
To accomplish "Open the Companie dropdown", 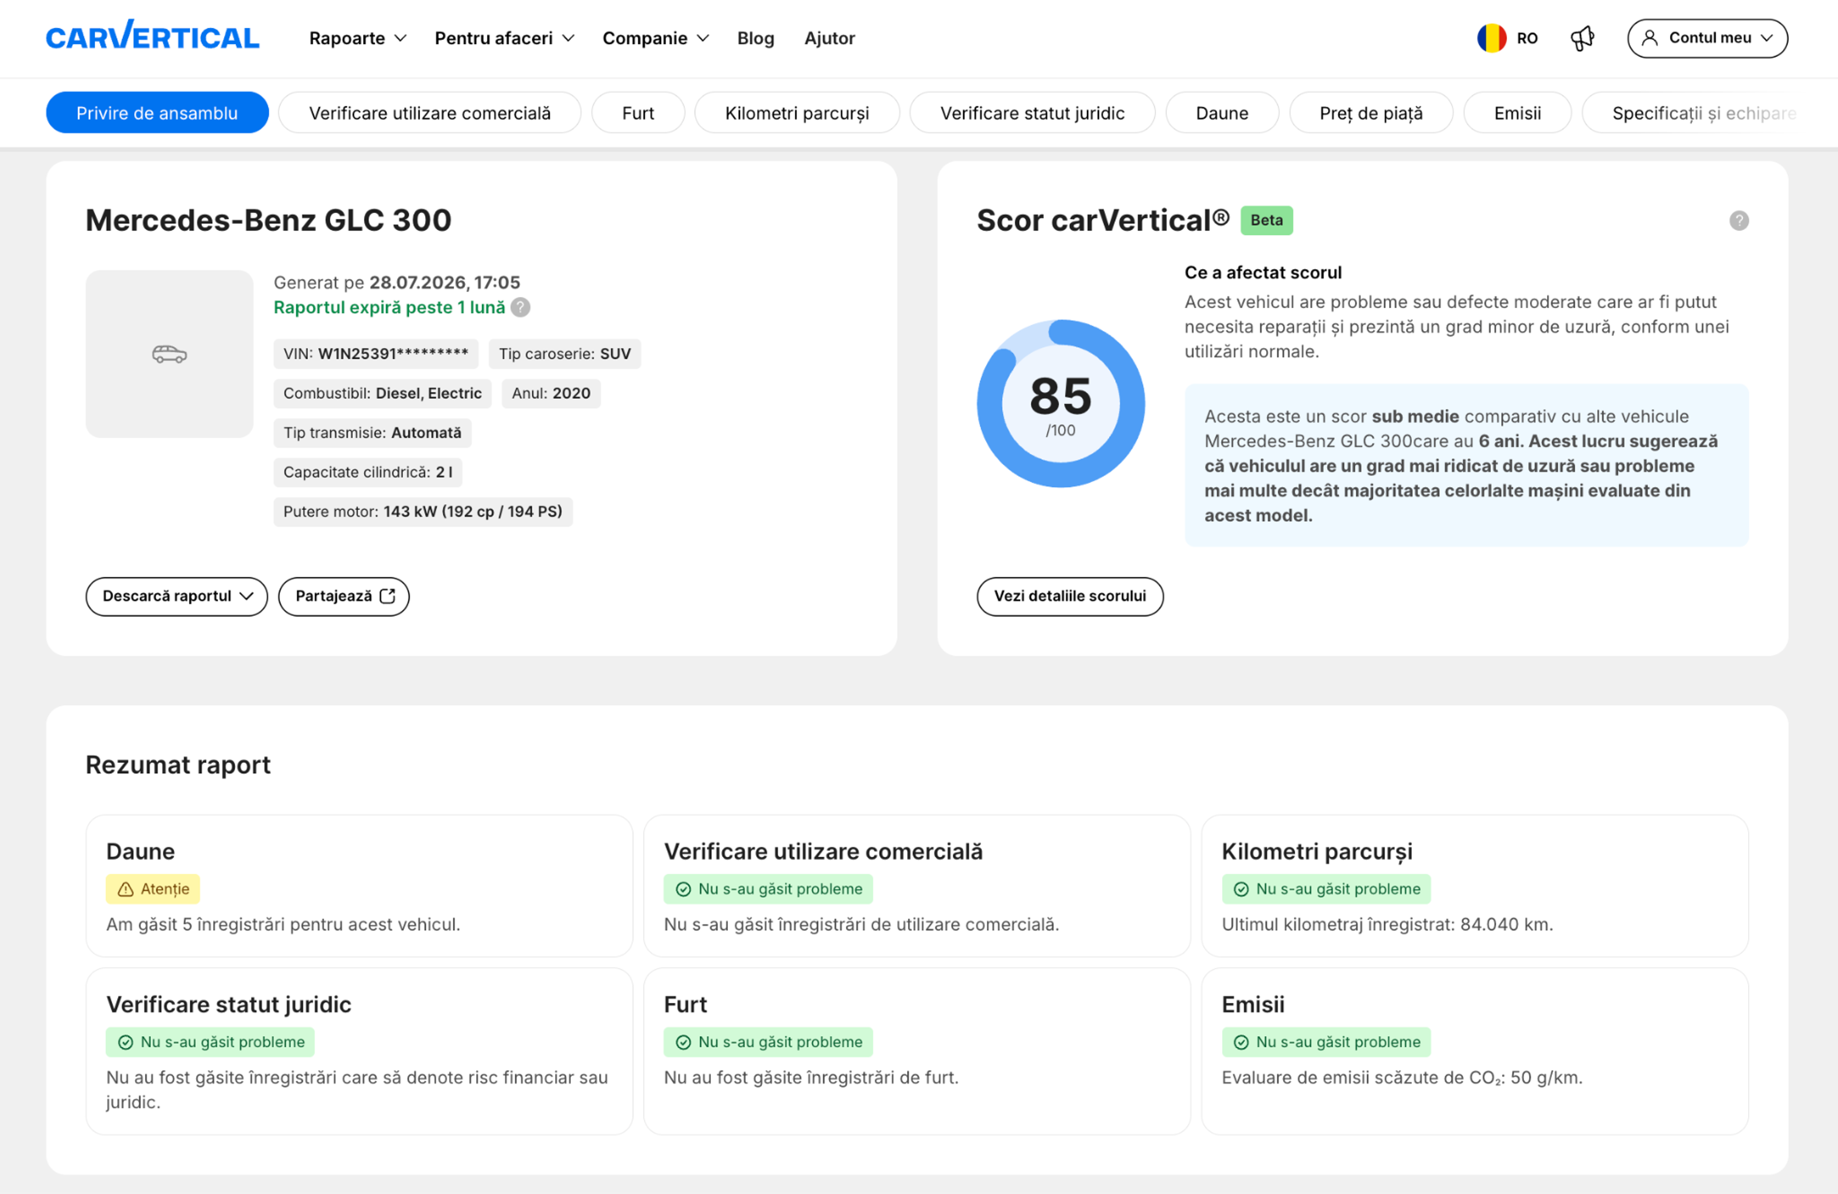I will (656, 38).
